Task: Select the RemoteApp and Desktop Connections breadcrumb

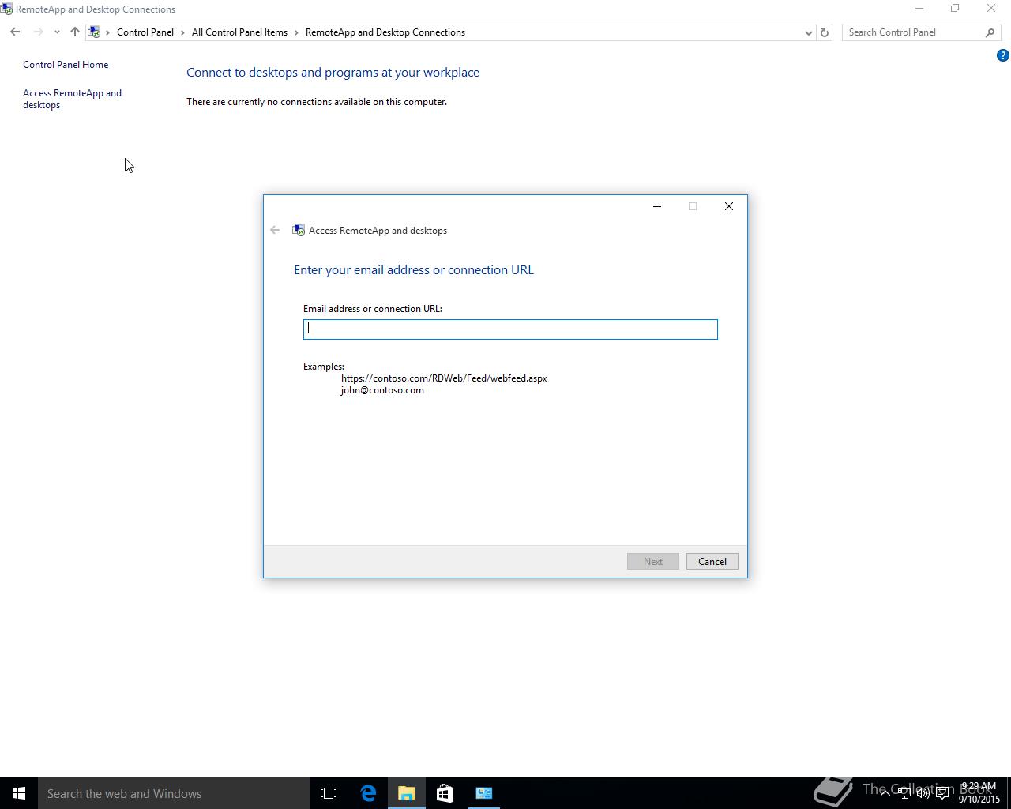Action: click(385, 32)
